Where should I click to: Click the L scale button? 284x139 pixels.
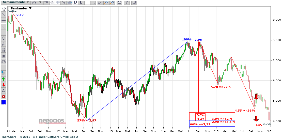tap(81, 2)
